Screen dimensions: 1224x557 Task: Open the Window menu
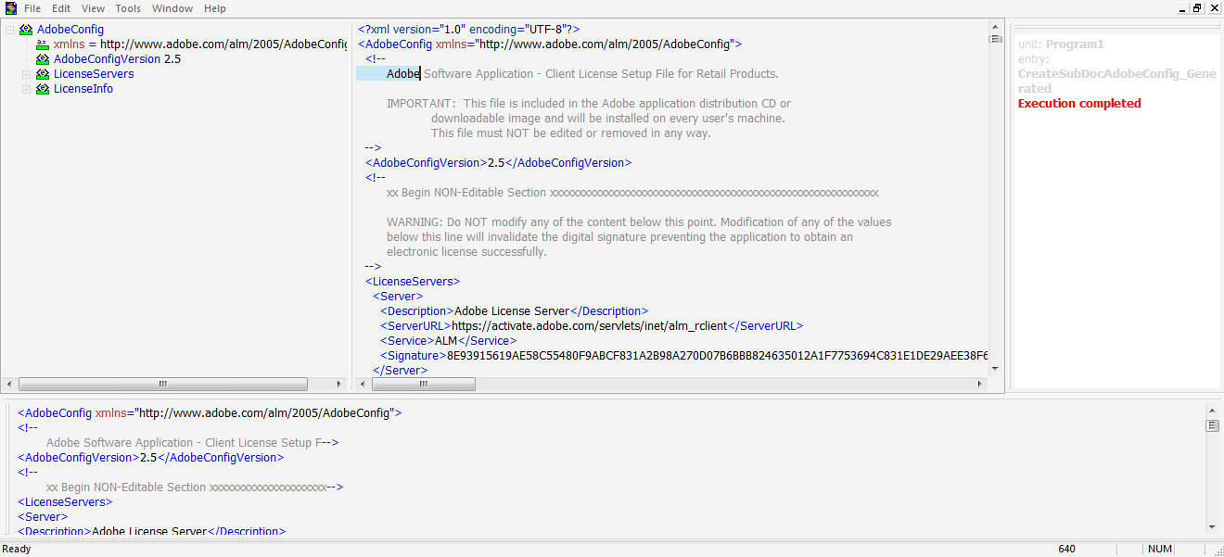pyautogui.click(x=172, y=8)
